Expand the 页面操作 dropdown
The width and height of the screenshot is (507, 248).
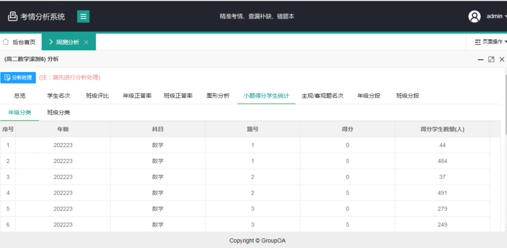490,42
